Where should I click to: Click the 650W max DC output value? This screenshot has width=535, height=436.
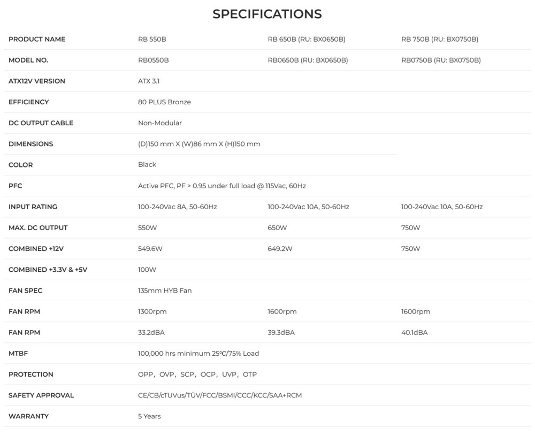click(277, 227)
